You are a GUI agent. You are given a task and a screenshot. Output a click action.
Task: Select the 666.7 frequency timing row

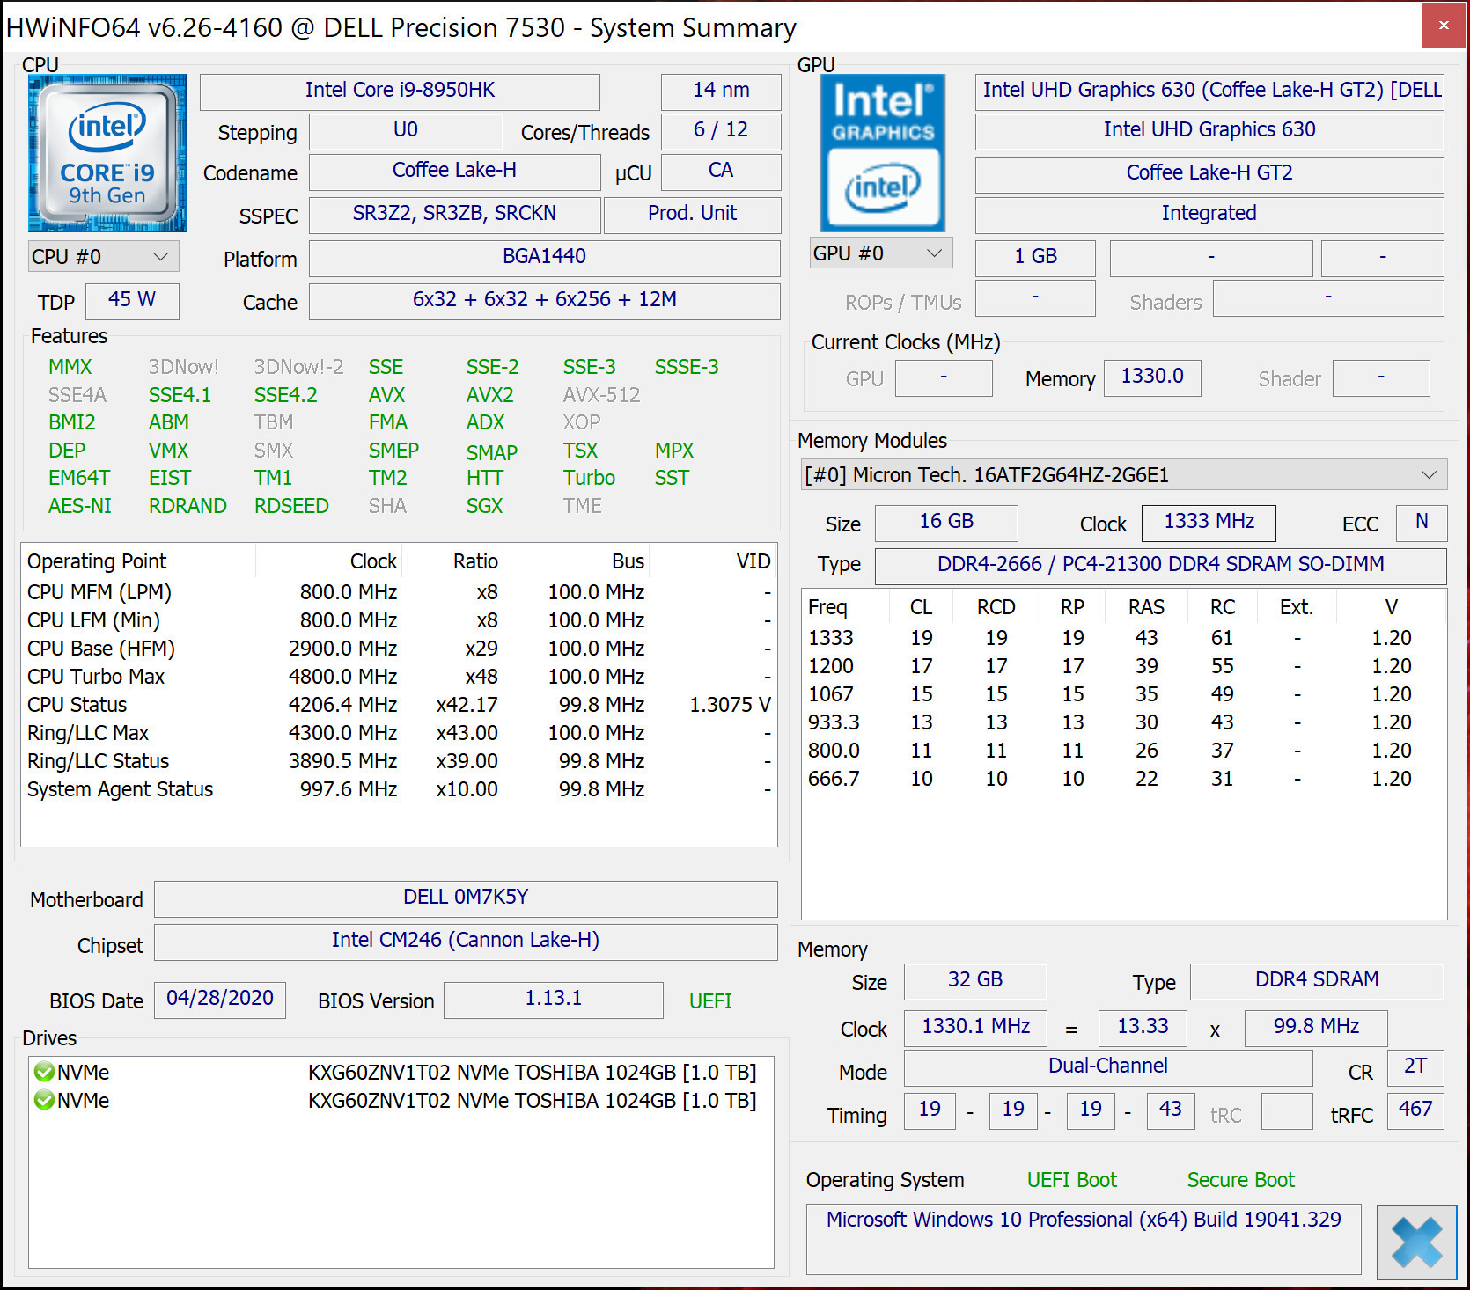tap(1123, 779)
